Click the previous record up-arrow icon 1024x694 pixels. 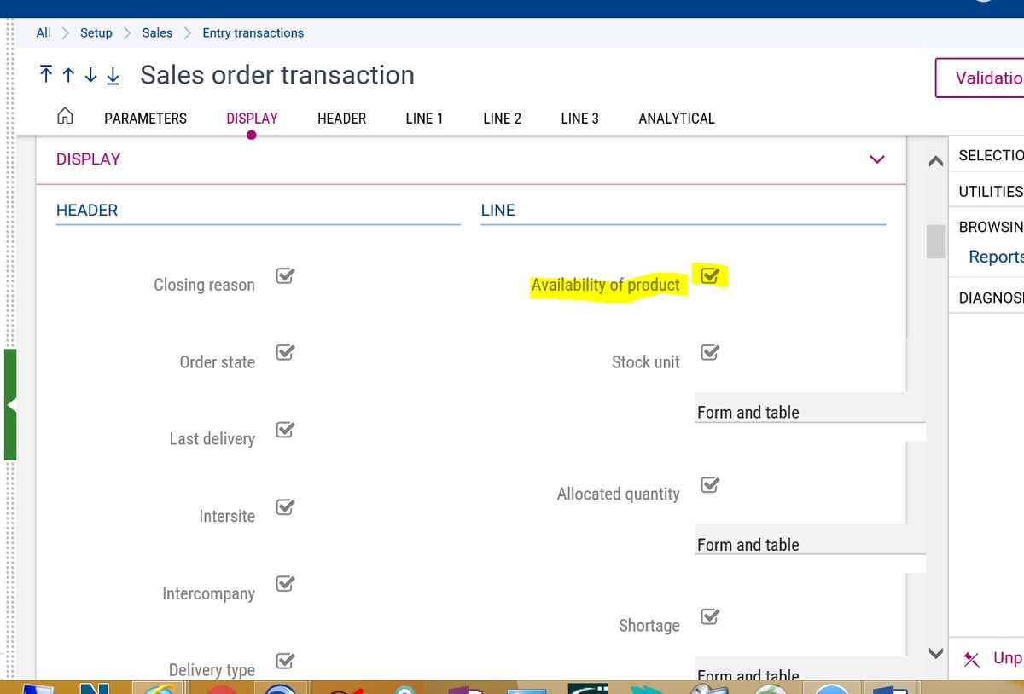pyautogui.click(x=68, y=75)
